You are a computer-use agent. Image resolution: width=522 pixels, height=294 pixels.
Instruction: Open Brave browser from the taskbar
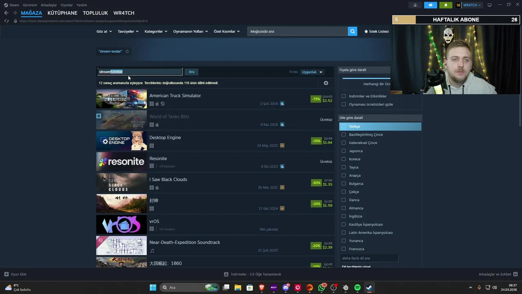point(262,287)
